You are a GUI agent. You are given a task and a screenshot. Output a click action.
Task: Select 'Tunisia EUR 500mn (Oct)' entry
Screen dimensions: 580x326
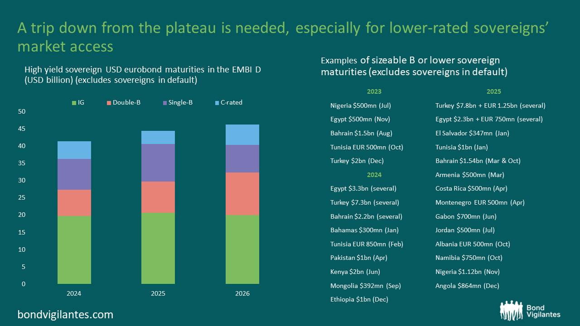[x=367, y=147]
